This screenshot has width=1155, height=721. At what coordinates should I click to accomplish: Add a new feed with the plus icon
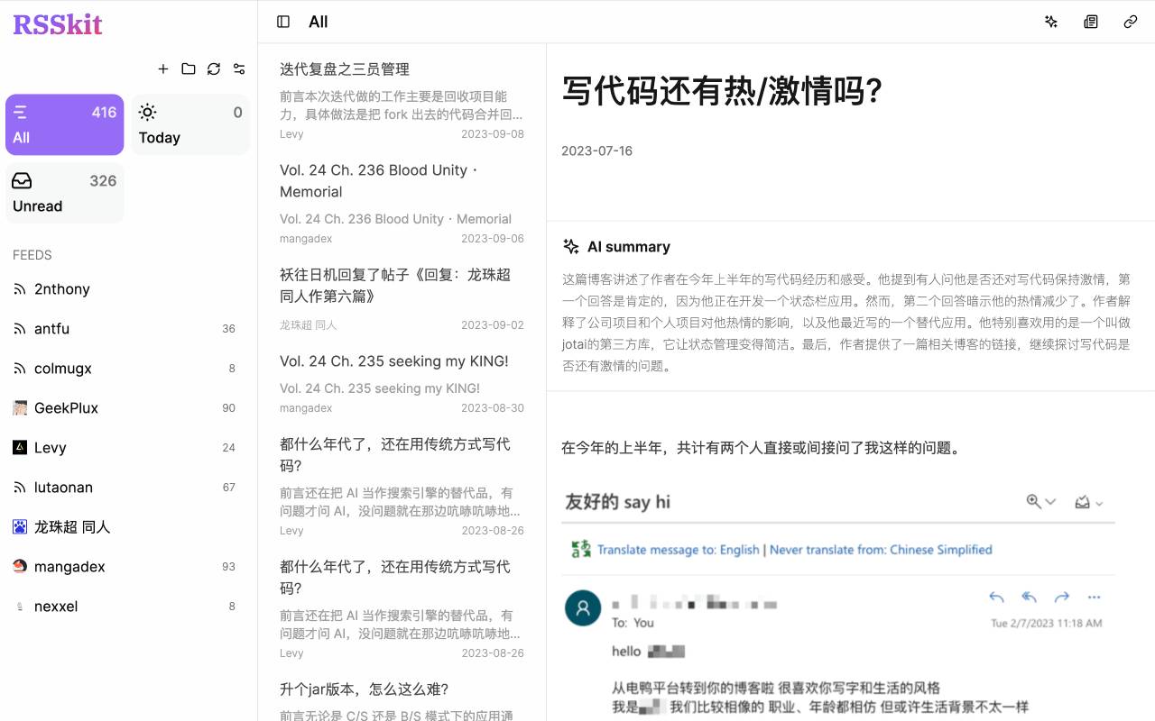(163, 68)
